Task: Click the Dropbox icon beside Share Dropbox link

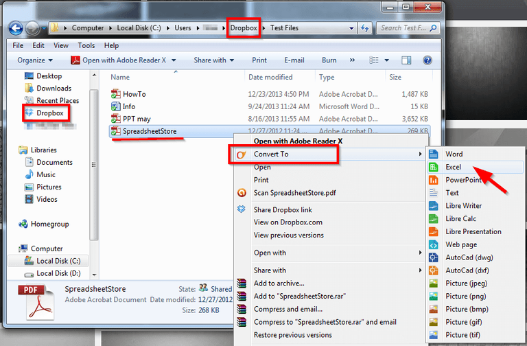Action: tap(242, 209)
